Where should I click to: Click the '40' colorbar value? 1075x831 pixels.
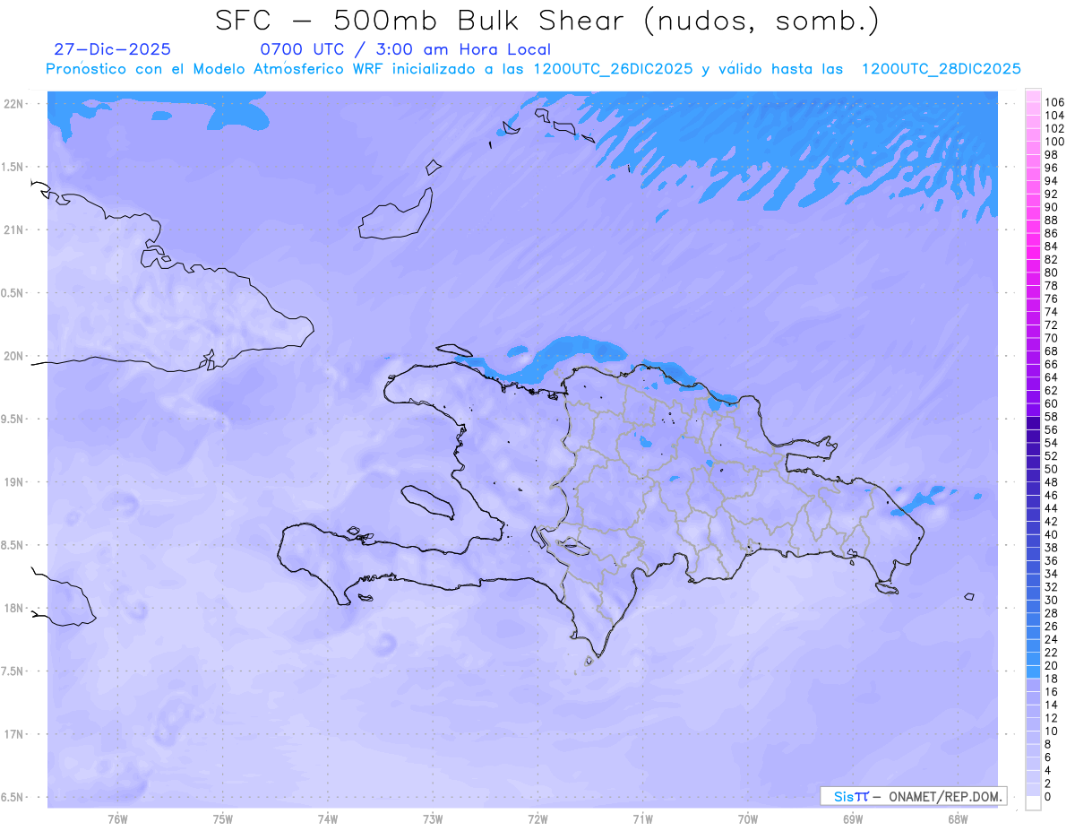click(x=1052, y=534)
